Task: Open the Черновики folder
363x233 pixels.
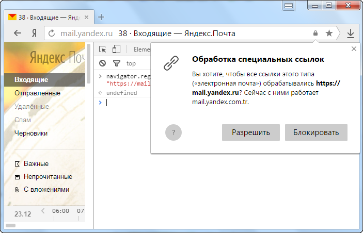Action: pos(31,134)
